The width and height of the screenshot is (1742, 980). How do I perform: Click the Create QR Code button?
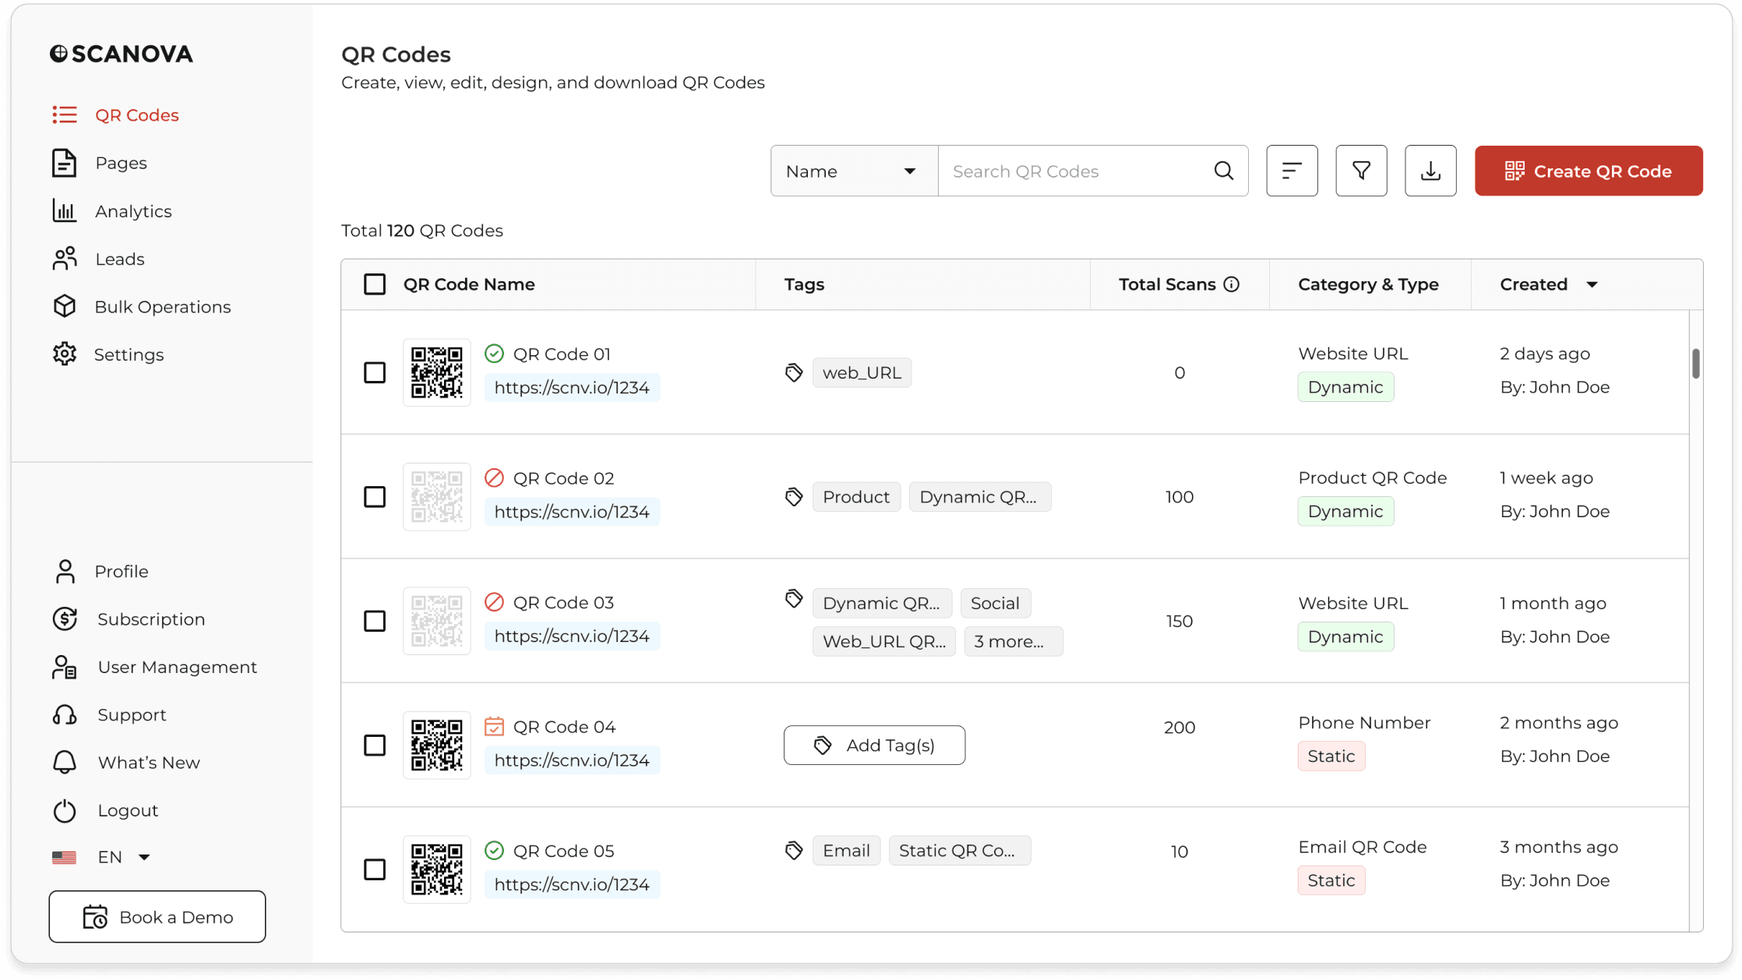click(1589, 171)
